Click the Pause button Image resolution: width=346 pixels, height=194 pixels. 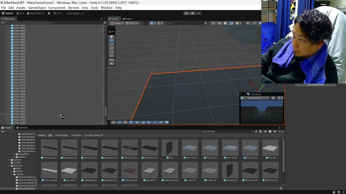tap(192, 13)
